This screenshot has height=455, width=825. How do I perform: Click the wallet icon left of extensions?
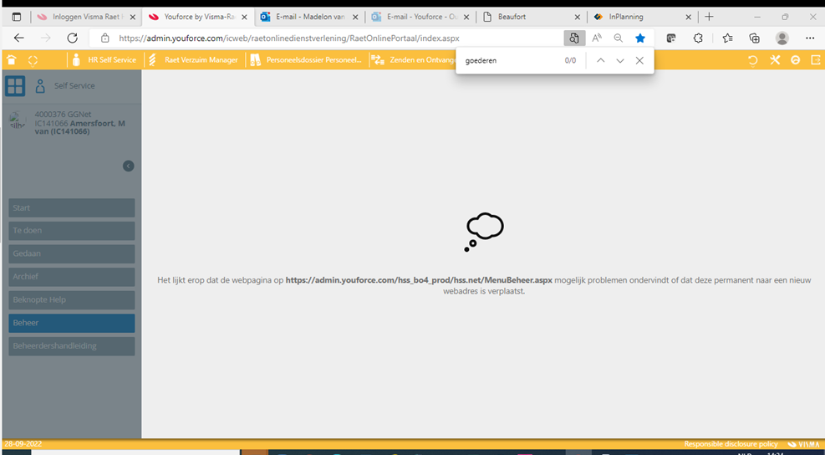(x=671, y=38)
